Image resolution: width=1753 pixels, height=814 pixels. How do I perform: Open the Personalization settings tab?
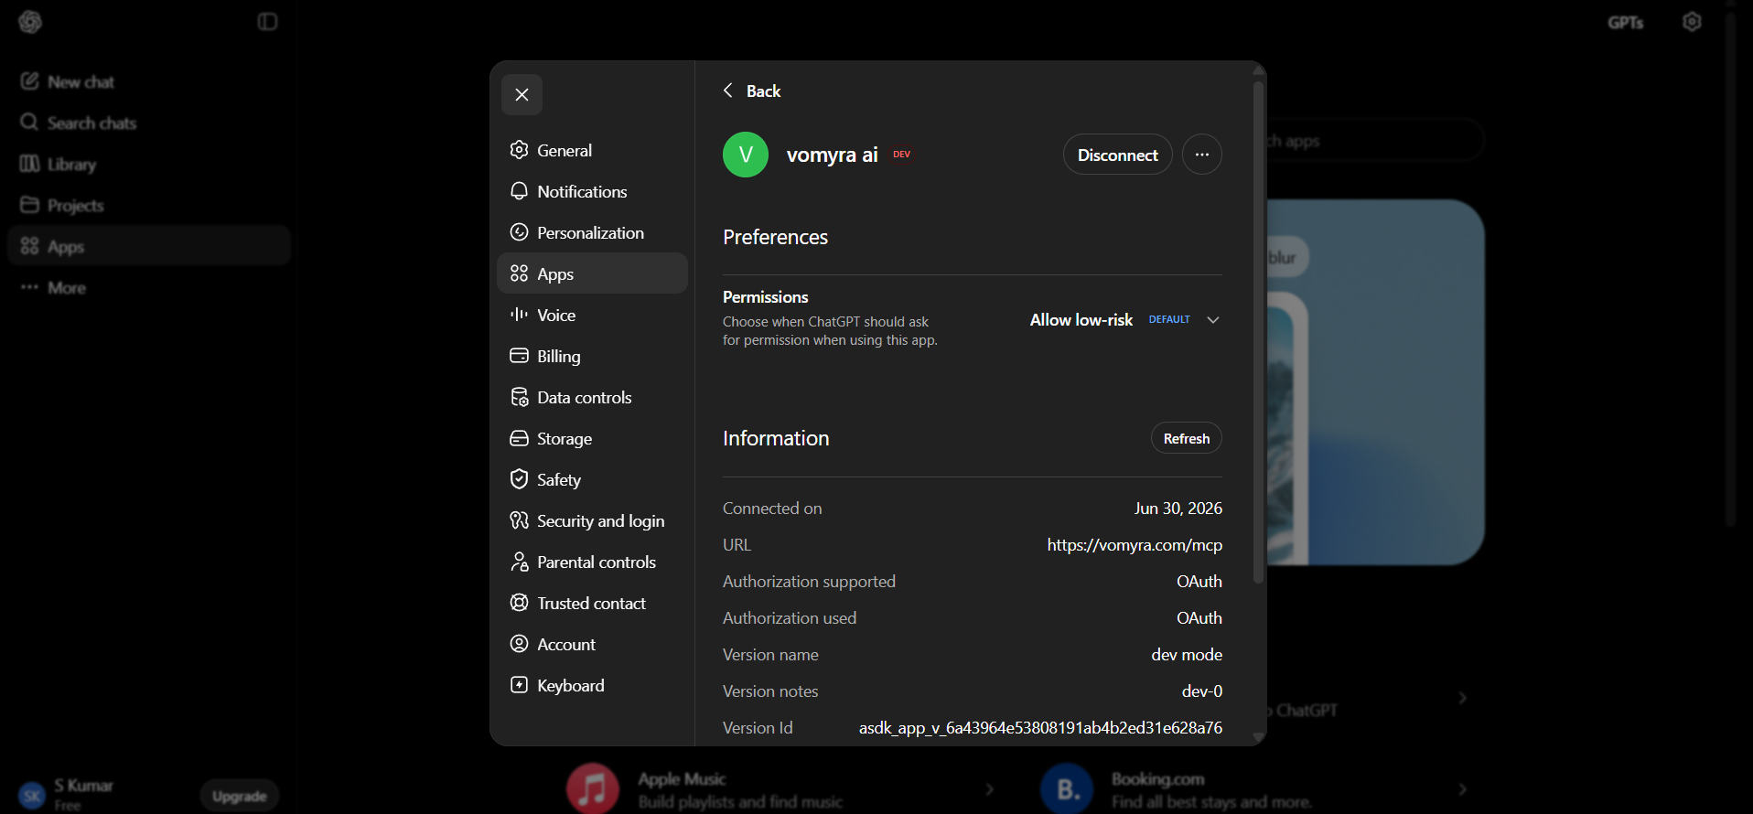(592, 232)
